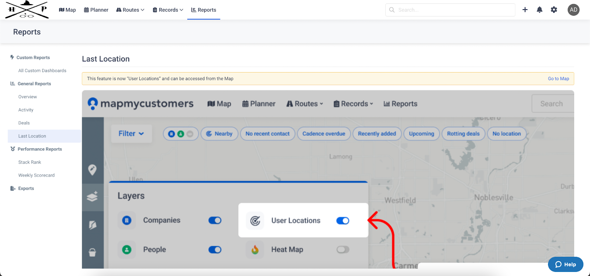Click the Upcoming chip in preview
The image size is (590, 276).
tap(421, 134)
